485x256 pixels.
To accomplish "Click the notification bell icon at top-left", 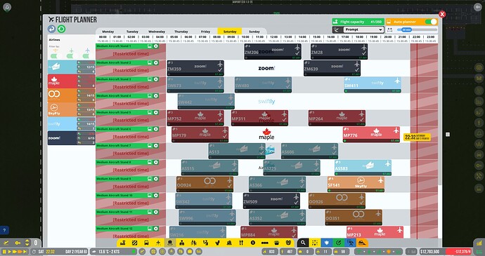I will coord(7,8).
